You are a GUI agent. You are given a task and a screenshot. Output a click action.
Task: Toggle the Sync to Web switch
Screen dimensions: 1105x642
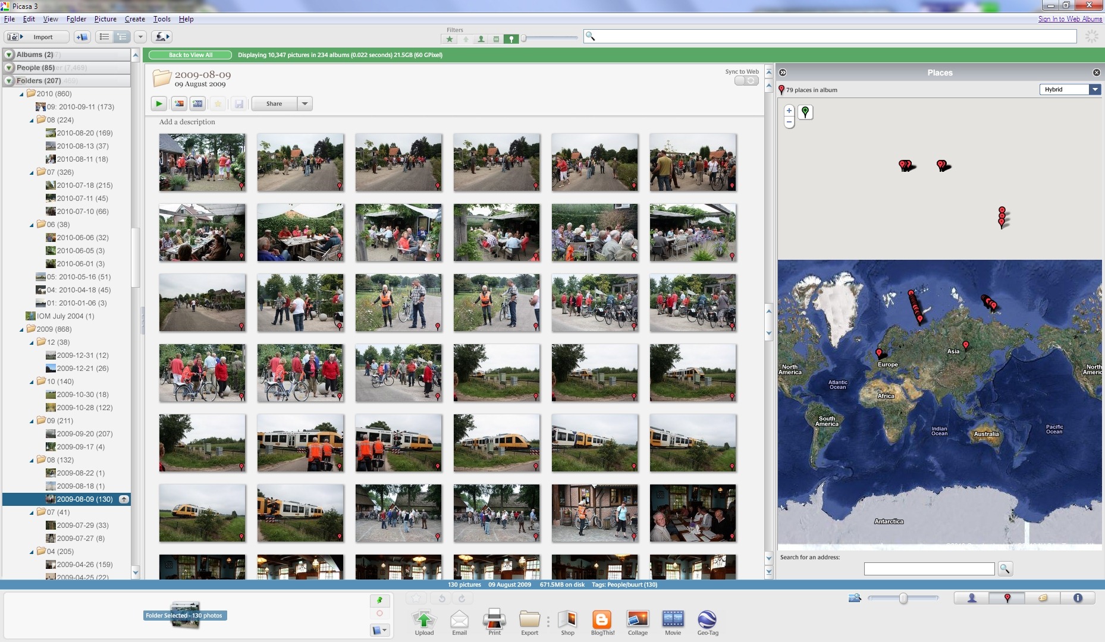tap(746, 81)
